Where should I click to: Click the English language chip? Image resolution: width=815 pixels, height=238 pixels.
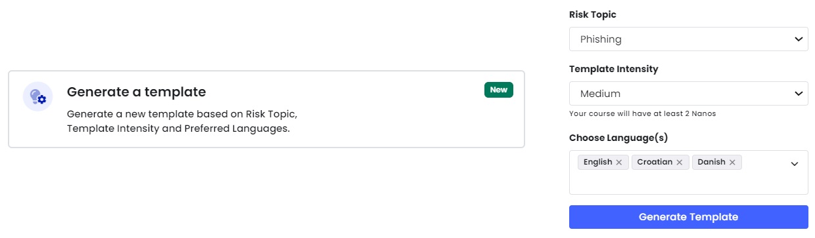603,162
